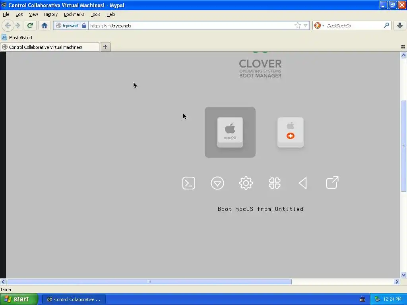The width and height of the screenshot is (407, 305).
Task: Click the vertical scrollbar up arrow
Action: 403,55
